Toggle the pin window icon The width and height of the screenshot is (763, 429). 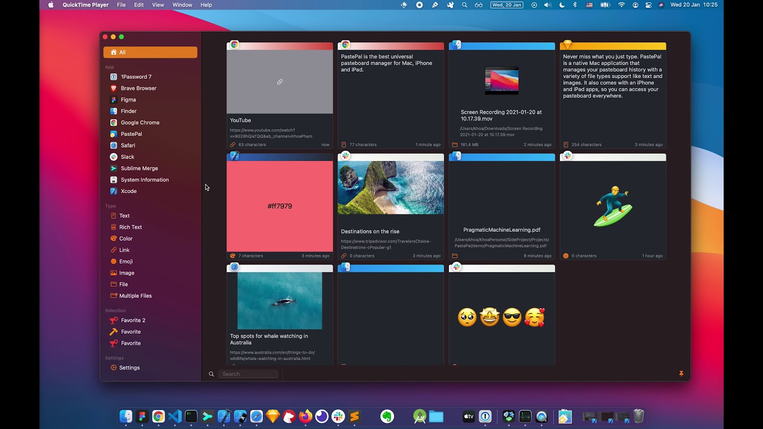coord(681,374)
